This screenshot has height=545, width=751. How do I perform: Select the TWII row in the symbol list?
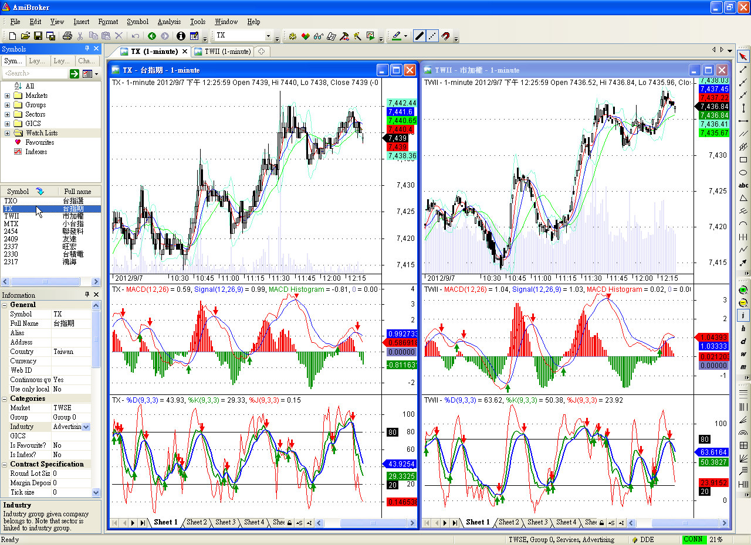click(x=50, y=216)
